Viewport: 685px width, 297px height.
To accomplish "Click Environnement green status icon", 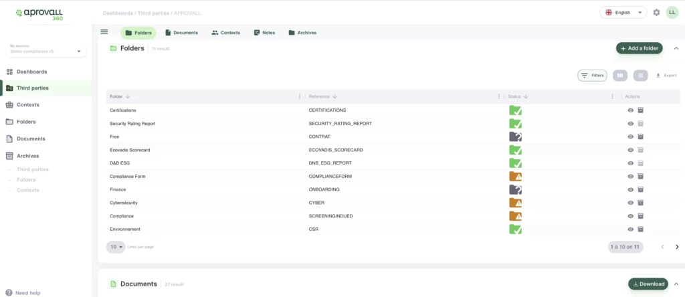I will [516, 229].
